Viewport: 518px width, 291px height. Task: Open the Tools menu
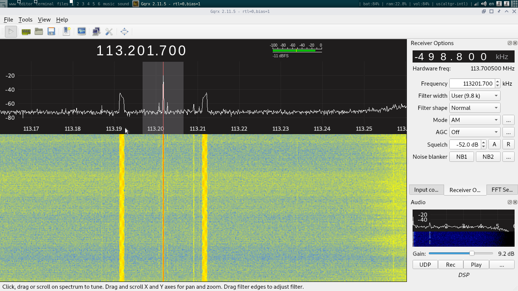tap(25, 19)
